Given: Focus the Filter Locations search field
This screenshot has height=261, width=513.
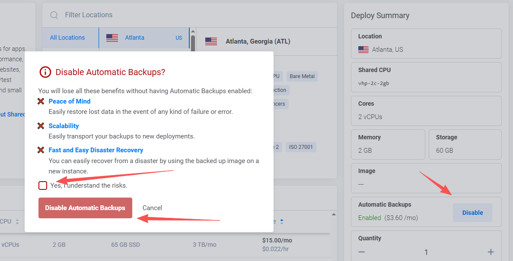Looking at the screenshot, I should (173, 15).
